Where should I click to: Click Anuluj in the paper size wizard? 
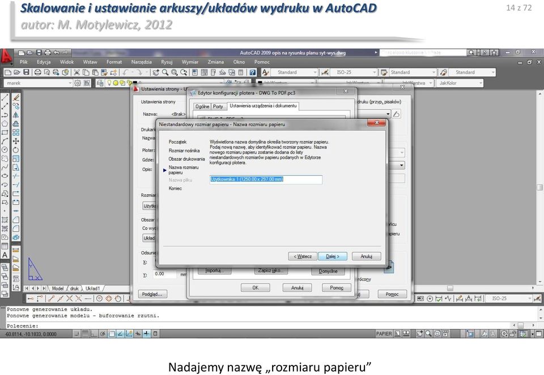coord(367,256)
